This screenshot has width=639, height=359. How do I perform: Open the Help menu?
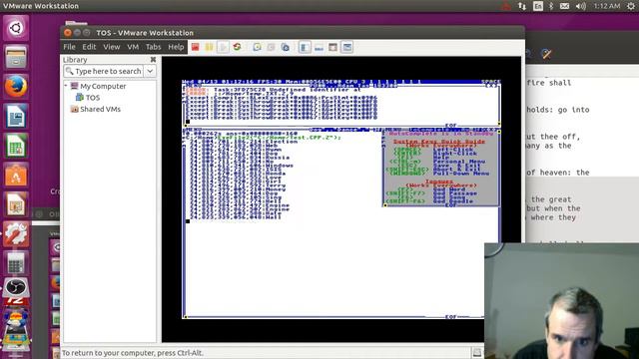pos(176,47)
